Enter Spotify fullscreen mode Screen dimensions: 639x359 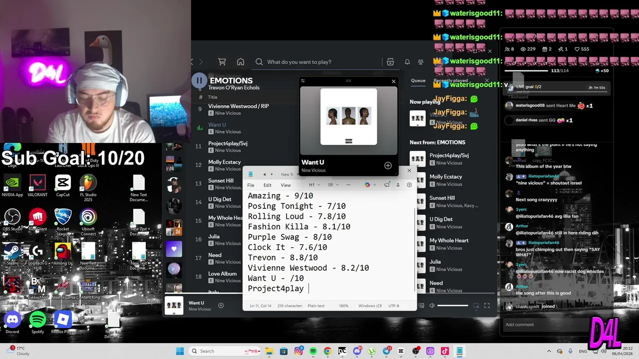pos(487,306)
